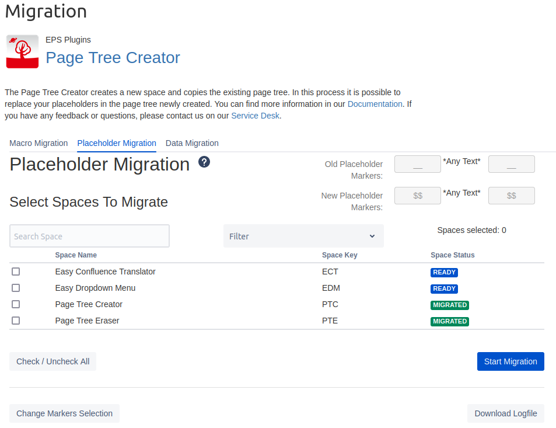
Task: Open Change Markers Selection
Action: click(64, 413)
